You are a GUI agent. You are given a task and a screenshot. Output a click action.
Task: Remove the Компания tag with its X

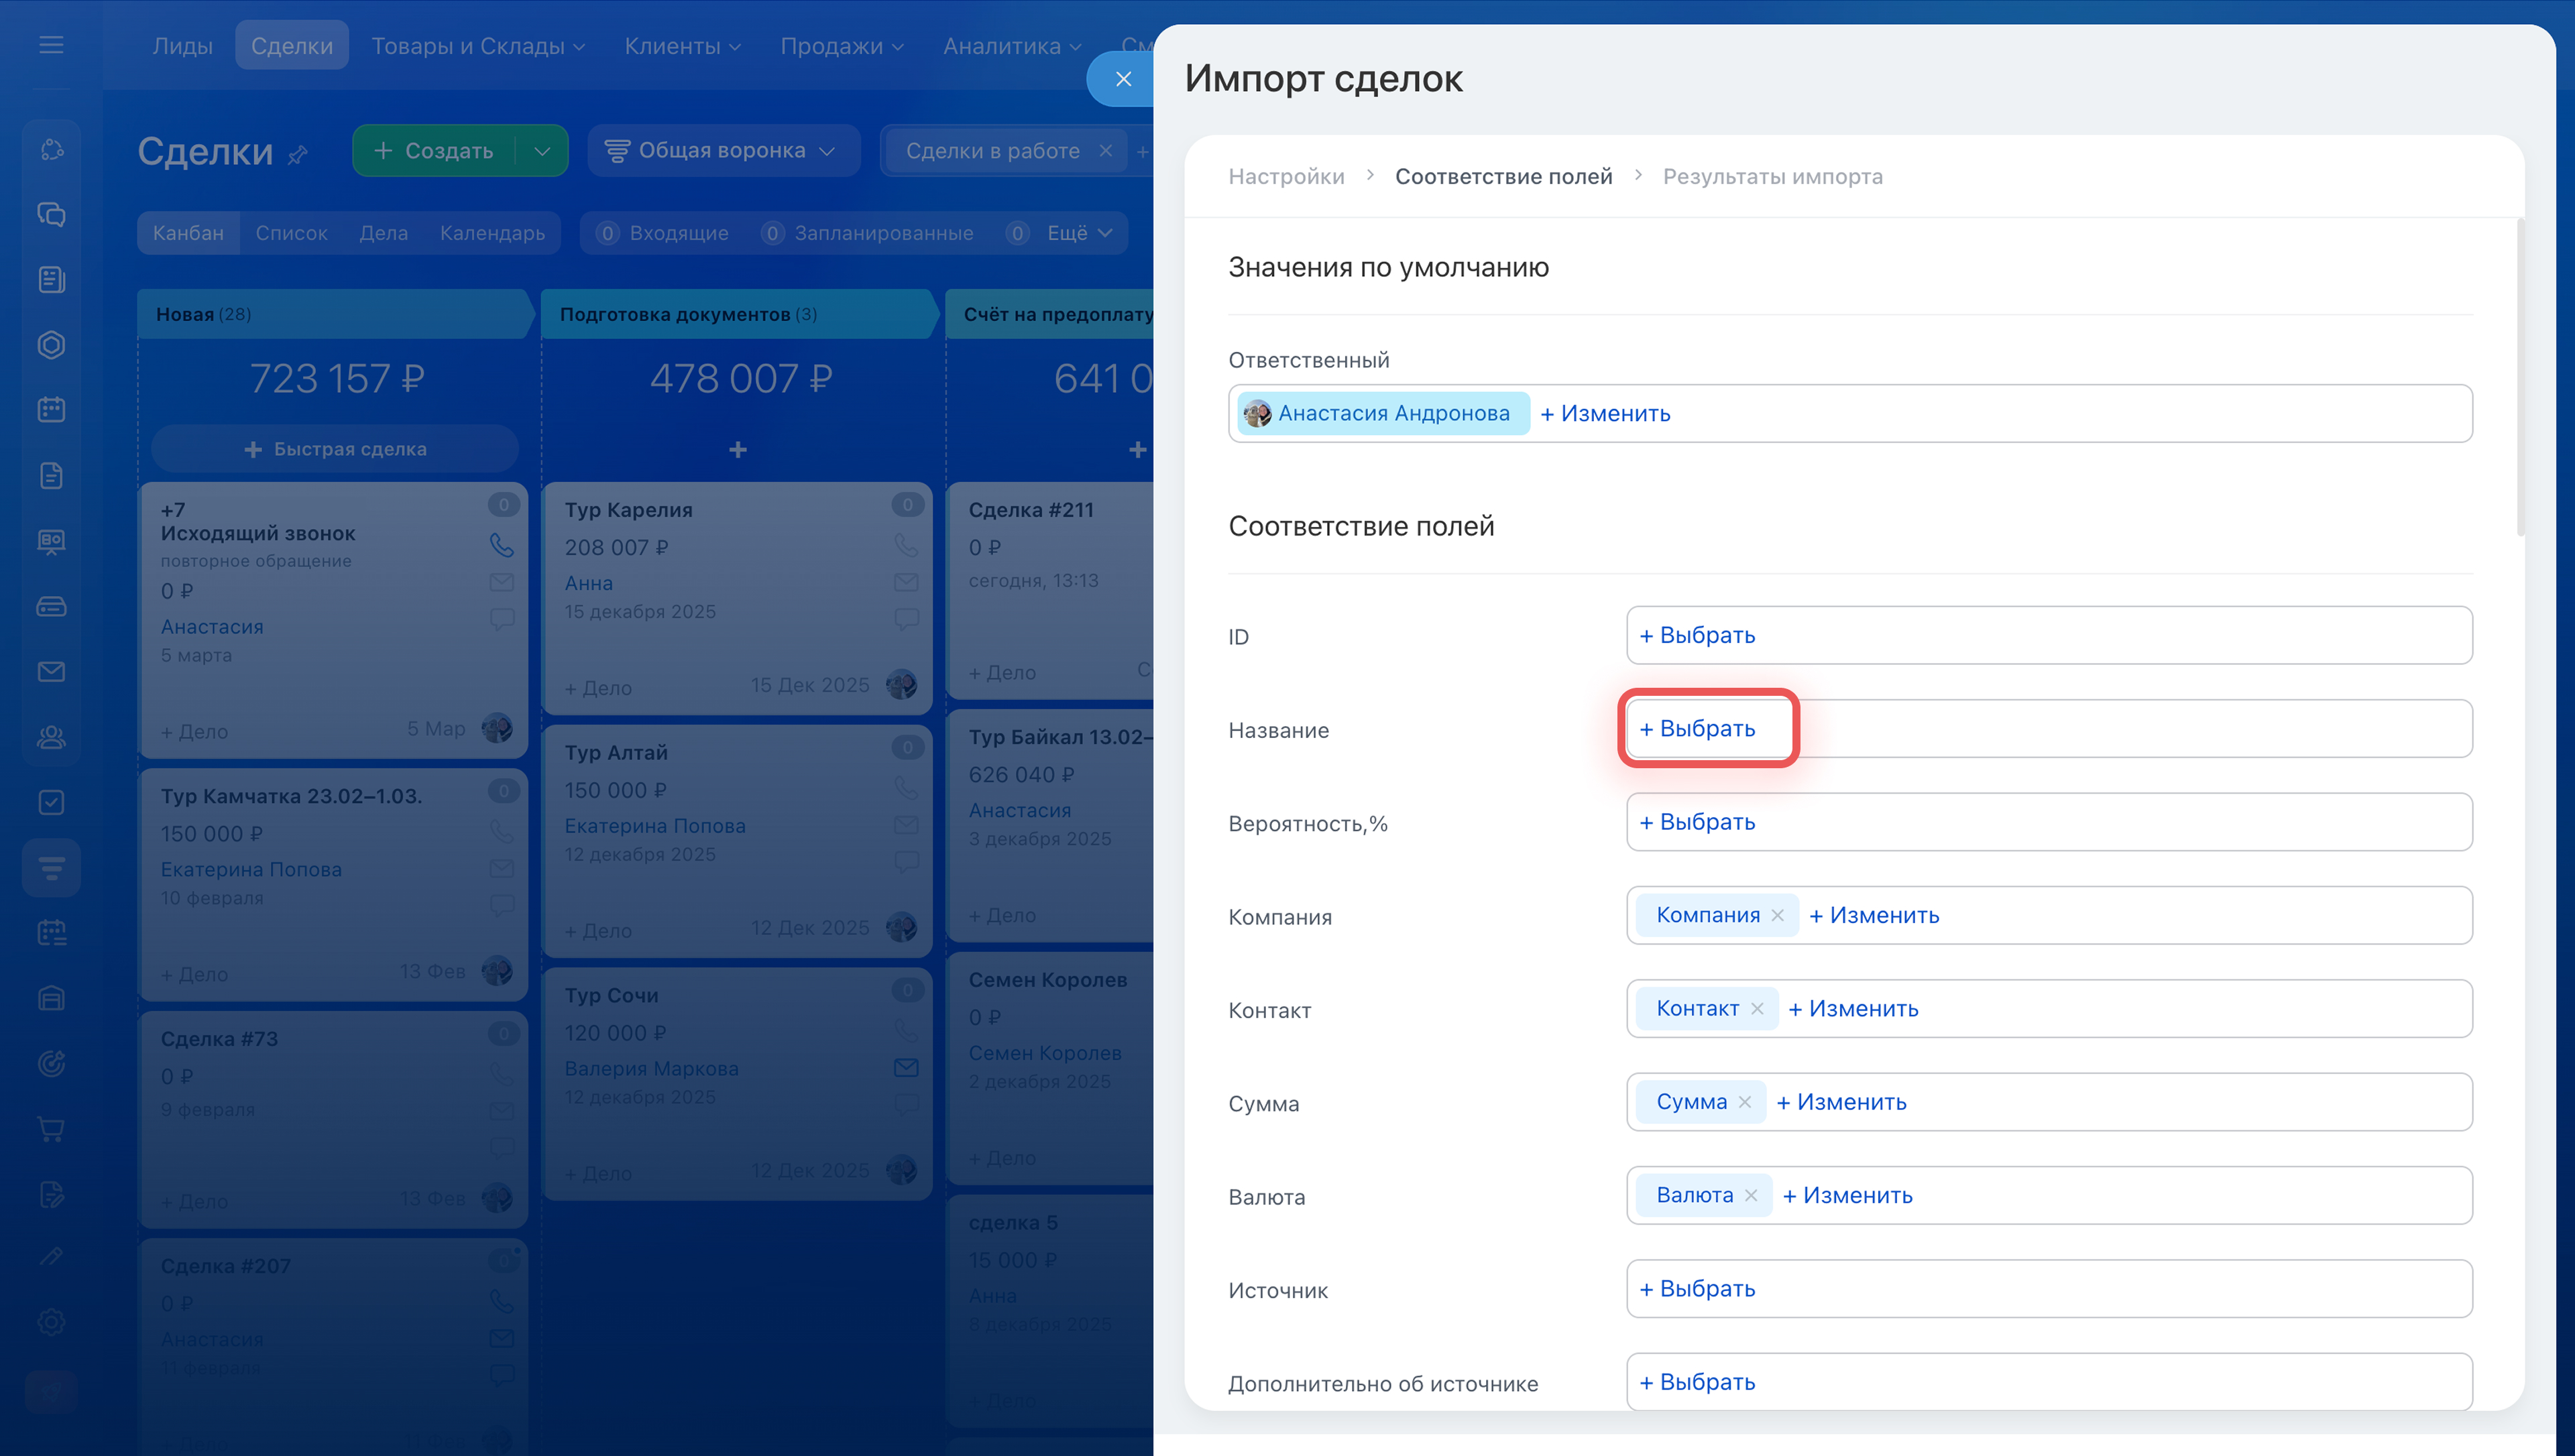click(1777, 916)
